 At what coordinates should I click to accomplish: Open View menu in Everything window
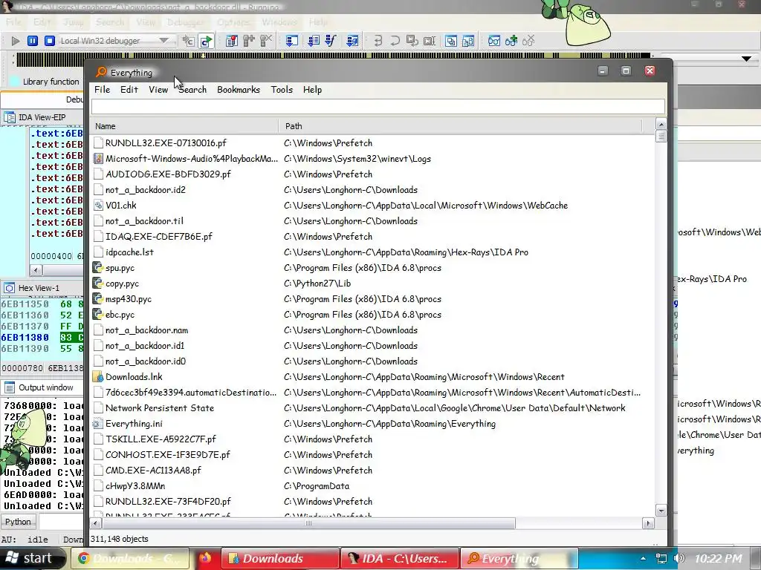[x=158, y=90]
